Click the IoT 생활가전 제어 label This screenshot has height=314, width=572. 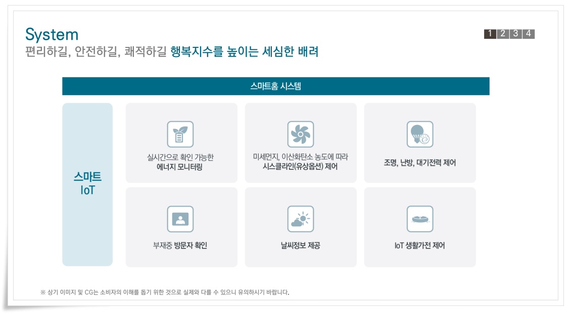click(x=420, y=245)
